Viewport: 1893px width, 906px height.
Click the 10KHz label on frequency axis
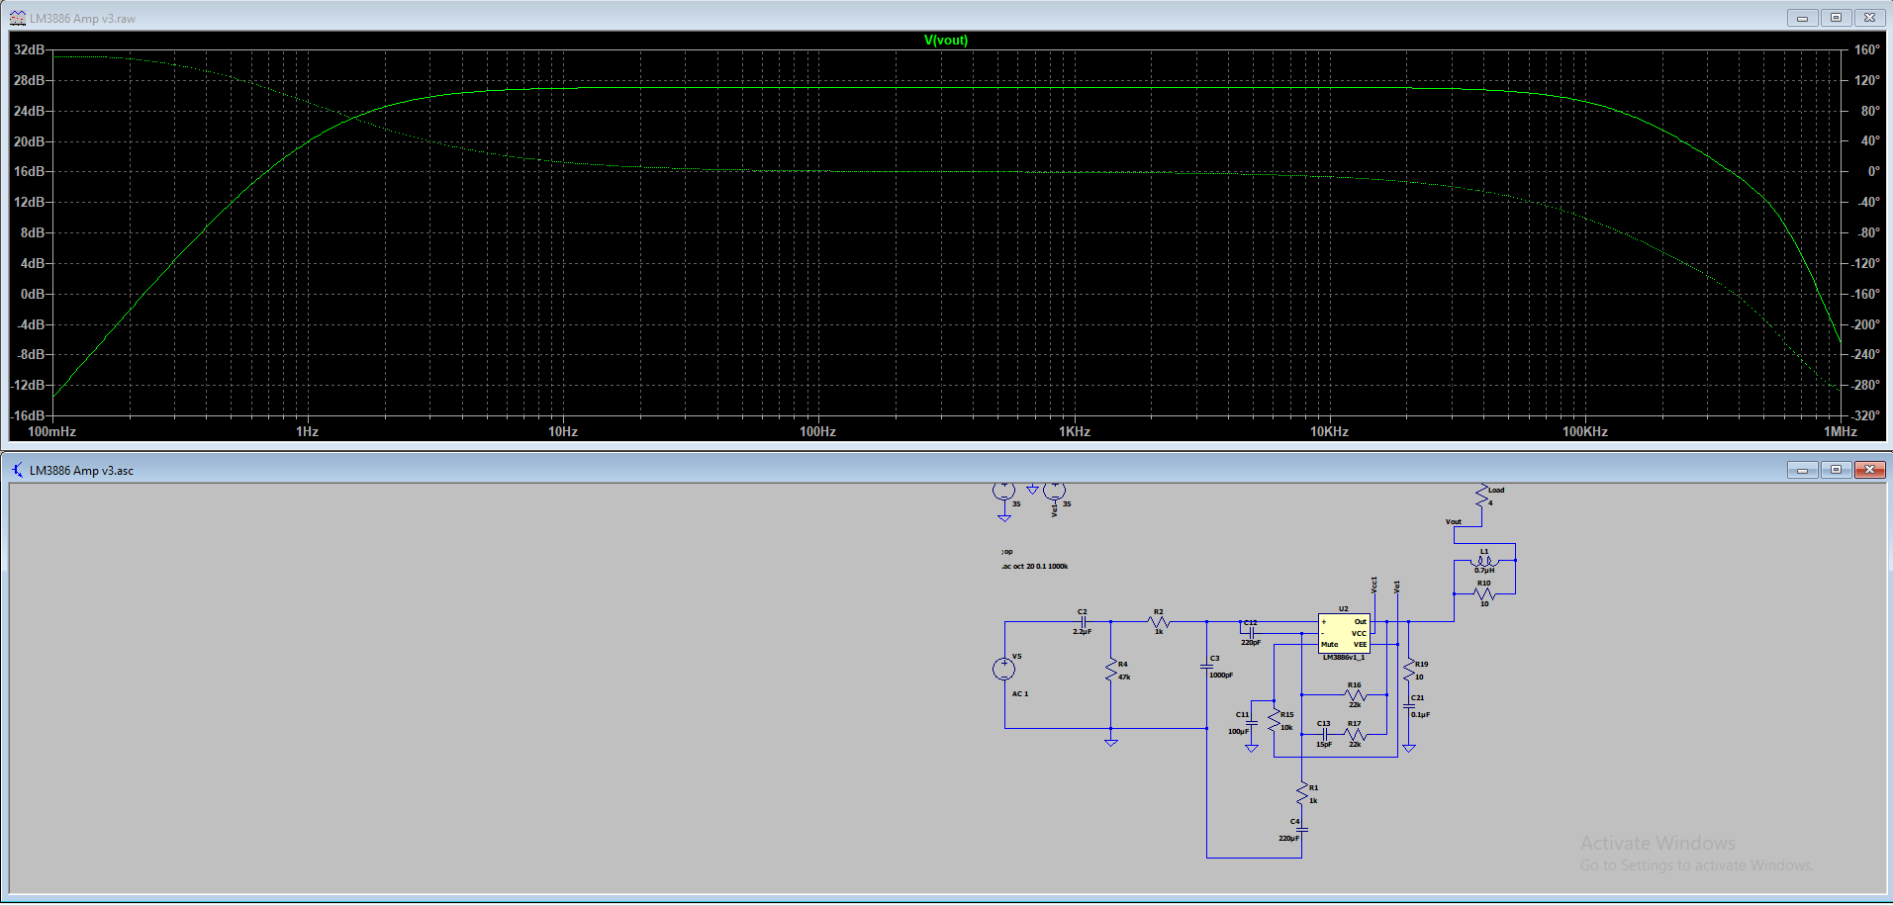click(1329, 431)
